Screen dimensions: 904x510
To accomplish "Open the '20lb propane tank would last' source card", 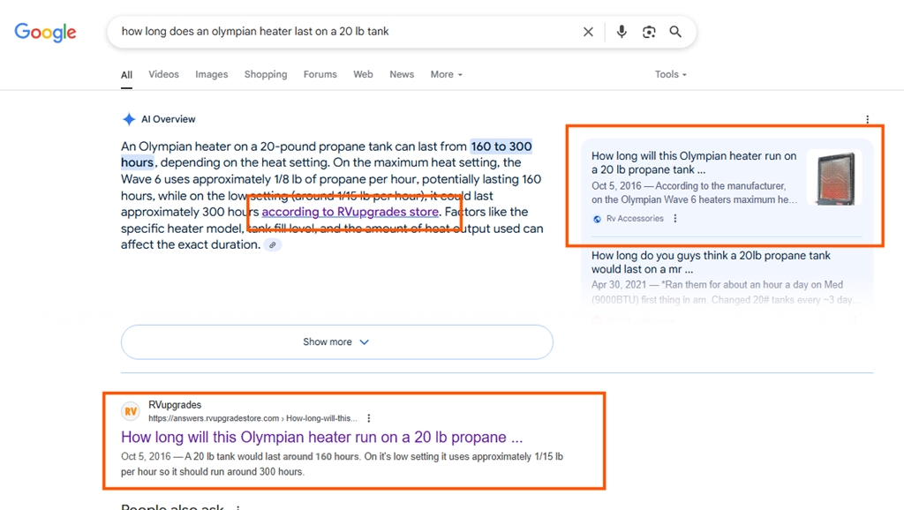I will (711, 262).
